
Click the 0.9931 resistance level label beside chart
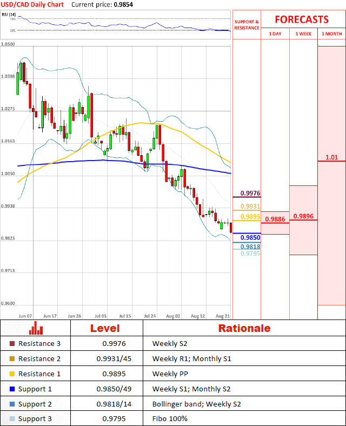pos(250,206)
